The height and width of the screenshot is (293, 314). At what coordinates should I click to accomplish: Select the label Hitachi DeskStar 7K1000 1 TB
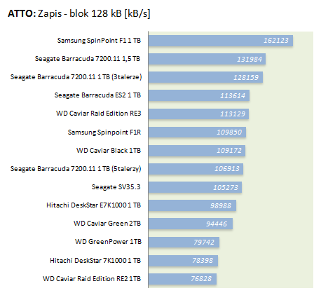click(95, 261)
